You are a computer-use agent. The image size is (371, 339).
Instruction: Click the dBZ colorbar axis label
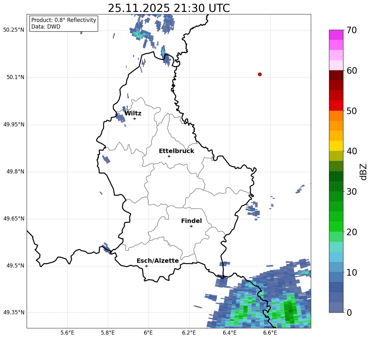coord(364,172)
